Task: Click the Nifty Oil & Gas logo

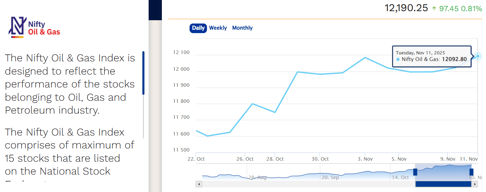Action: (34, 27)
